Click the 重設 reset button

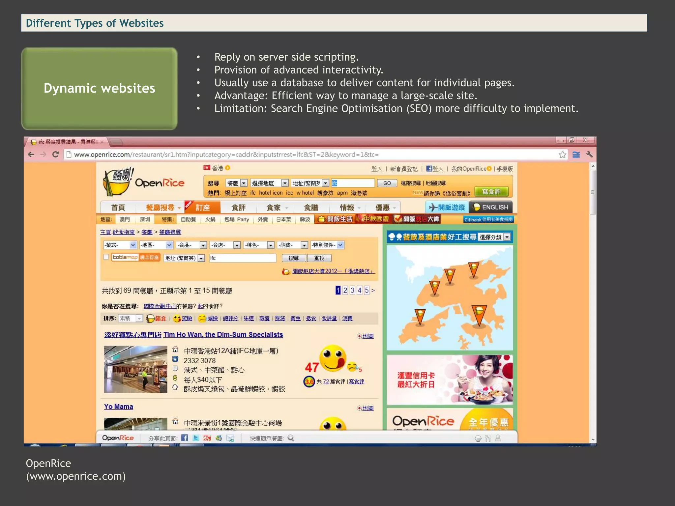[x=319, y=258]
